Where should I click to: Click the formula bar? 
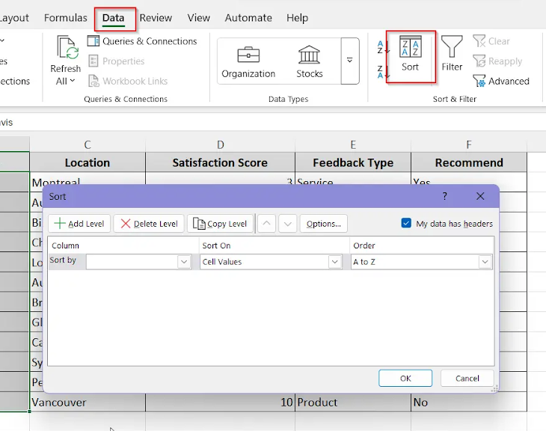coord(273,122)
